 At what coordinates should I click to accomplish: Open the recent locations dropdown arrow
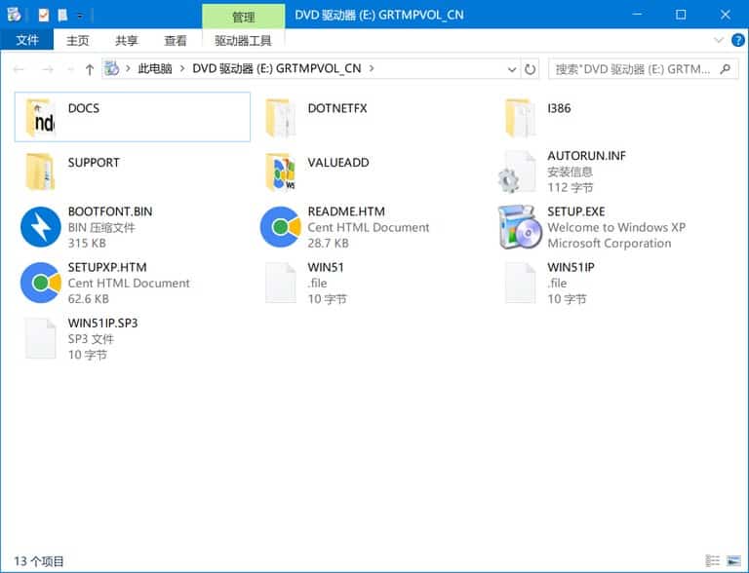pos(70,70)
